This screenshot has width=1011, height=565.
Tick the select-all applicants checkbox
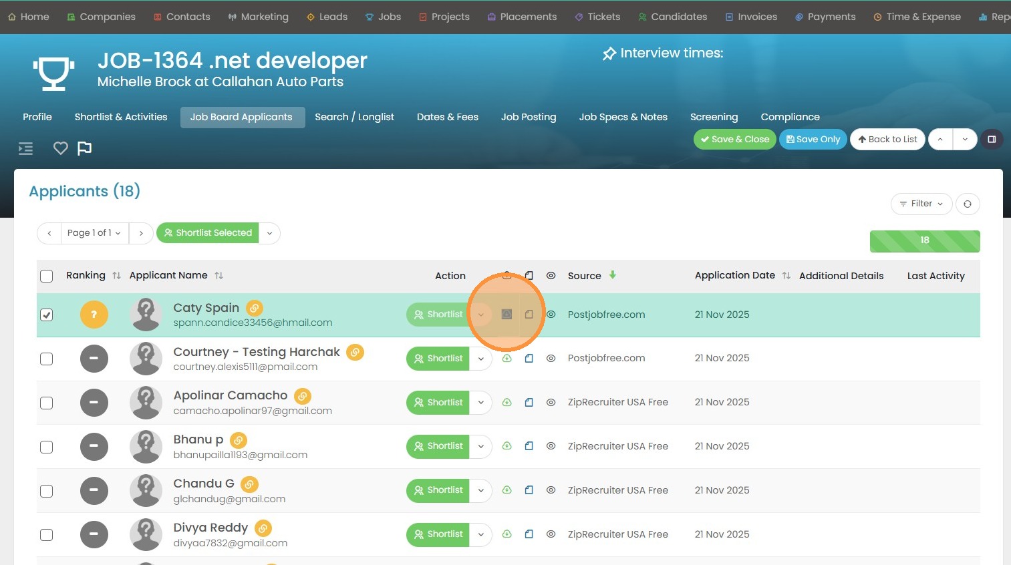pyautogui.click(x=47, y=276)
